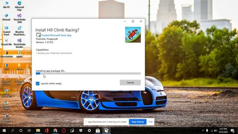Select the Control Panel desktop icon
This screenshot has height=134, width=238.
click(6, 31)
